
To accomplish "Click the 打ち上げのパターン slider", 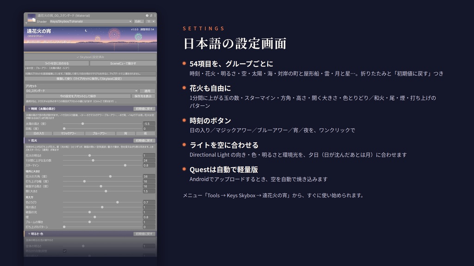I will tap(102, 227).
